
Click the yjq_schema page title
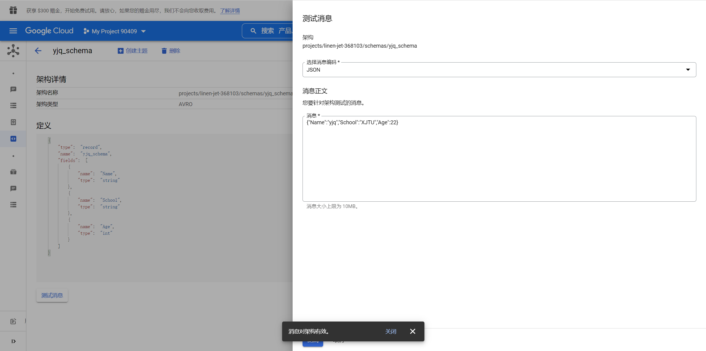[73, 51]
